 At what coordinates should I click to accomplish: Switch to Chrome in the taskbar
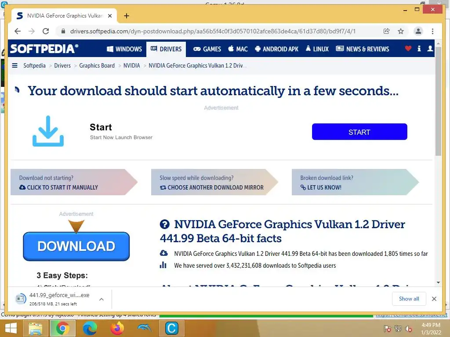62,328
